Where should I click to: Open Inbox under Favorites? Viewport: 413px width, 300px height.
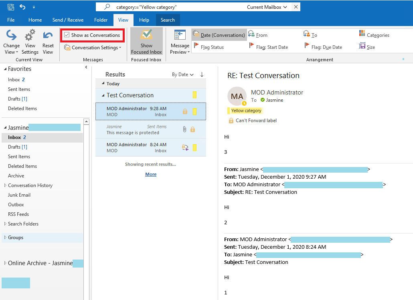(x=16, y=80)
